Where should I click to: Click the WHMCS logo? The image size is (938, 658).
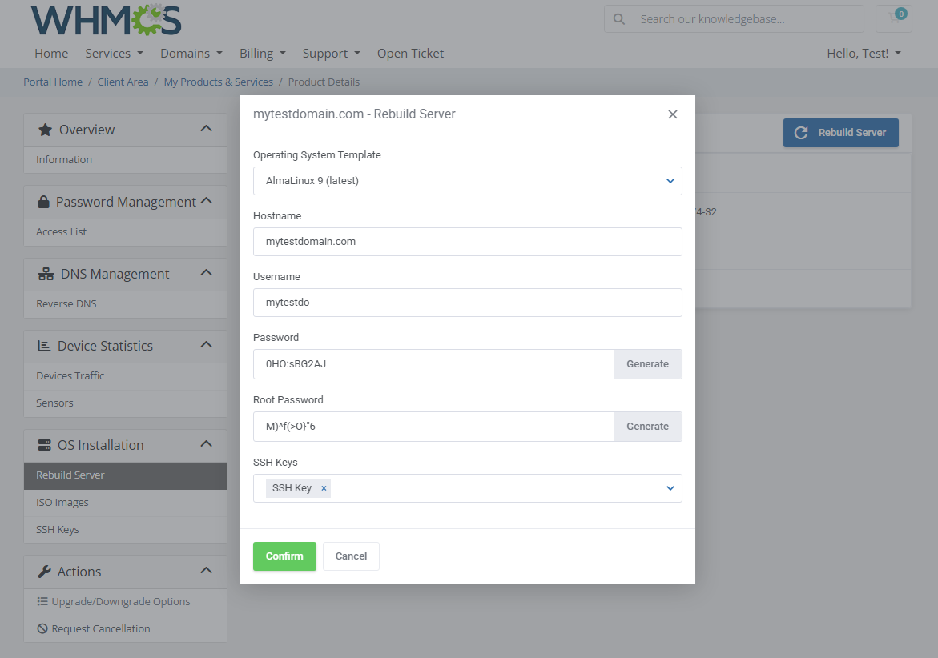(x=106, y=20)
